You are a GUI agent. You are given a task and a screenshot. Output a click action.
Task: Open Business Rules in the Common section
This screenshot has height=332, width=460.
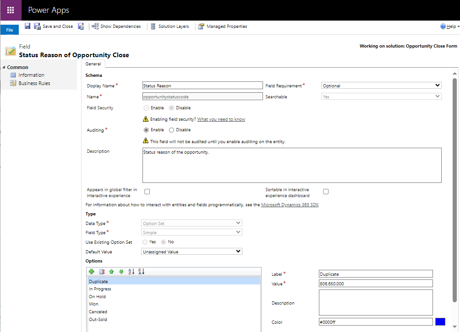(34, 83)
